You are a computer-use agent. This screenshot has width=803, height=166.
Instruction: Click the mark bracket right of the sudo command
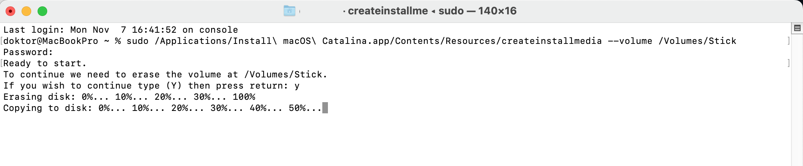click(788, 41)
